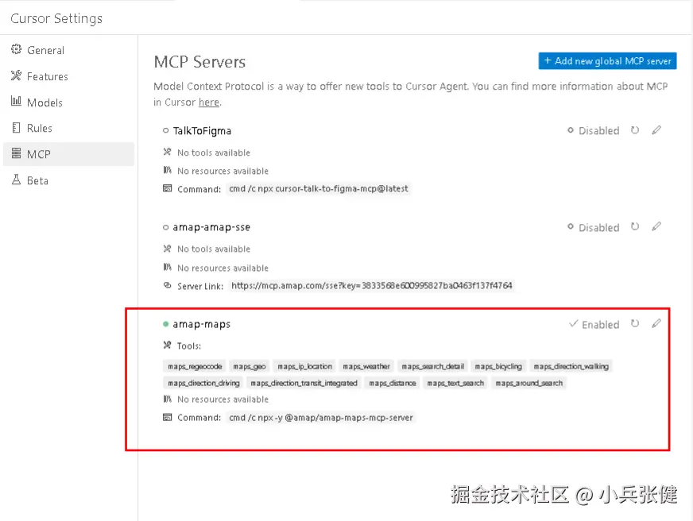Click the Beta flask icon
The image size is (693, 521).
17,179
